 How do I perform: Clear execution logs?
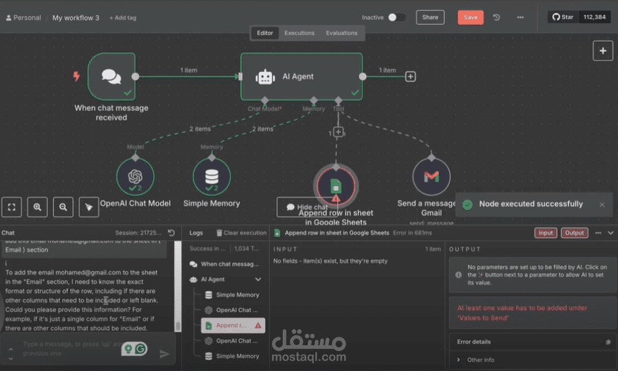coord(241,233)
